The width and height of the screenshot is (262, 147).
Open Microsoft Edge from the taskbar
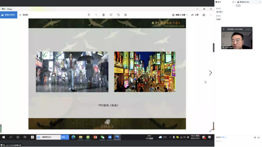pos(73,137)
